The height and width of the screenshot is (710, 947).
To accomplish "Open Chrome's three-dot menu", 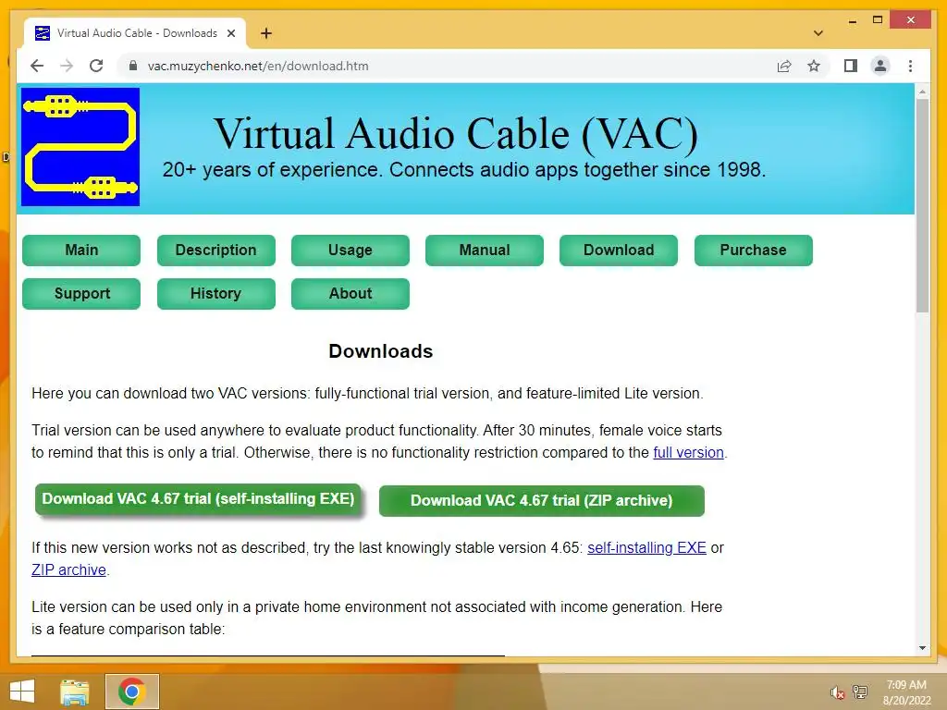I will click(x=910, y=66).
